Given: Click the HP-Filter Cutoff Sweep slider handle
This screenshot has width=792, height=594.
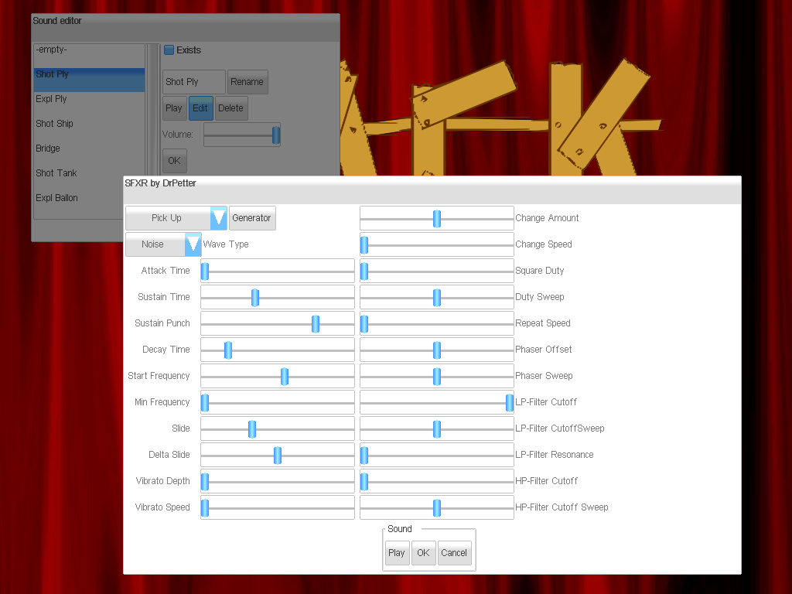Looking at the screenshot, I should coord(437,507).
